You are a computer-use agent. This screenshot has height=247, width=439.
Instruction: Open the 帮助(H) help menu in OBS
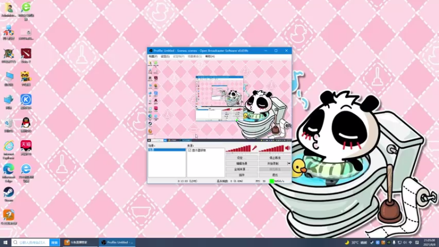coord(210,57)
